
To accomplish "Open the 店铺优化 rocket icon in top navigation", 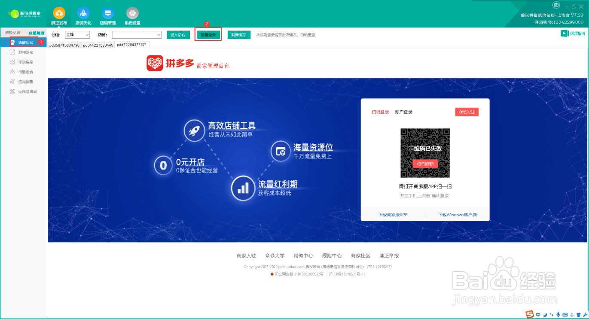I will tap(83, 13).
